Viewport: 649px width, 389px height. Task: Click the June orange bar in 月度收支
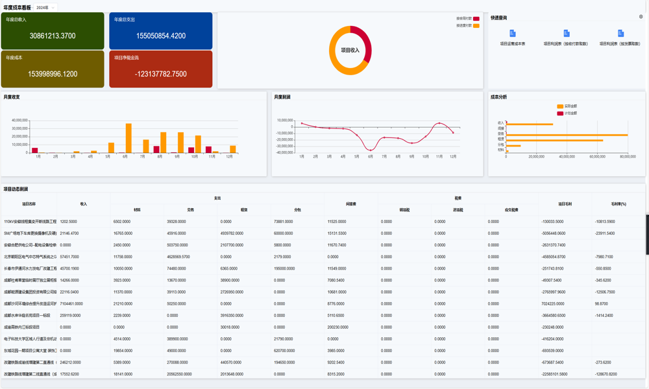click(x=129, y=138)
